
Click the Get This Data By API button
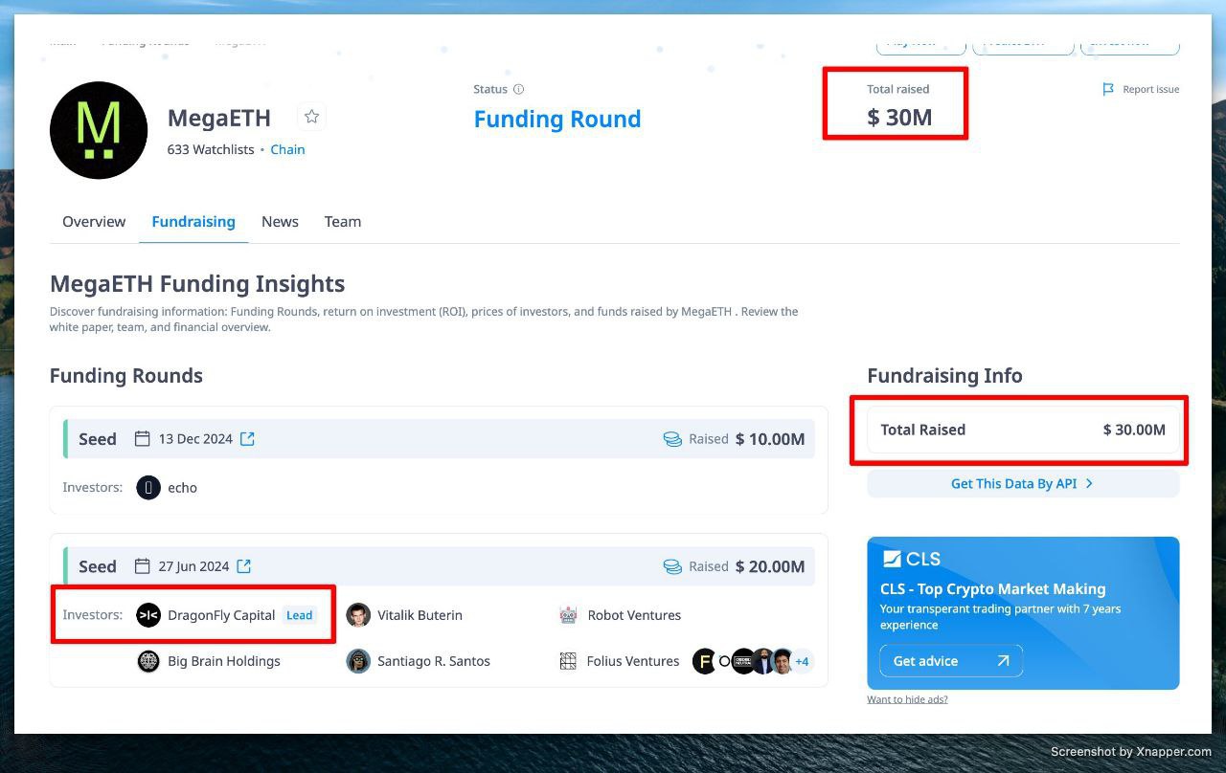point(1022,484)
